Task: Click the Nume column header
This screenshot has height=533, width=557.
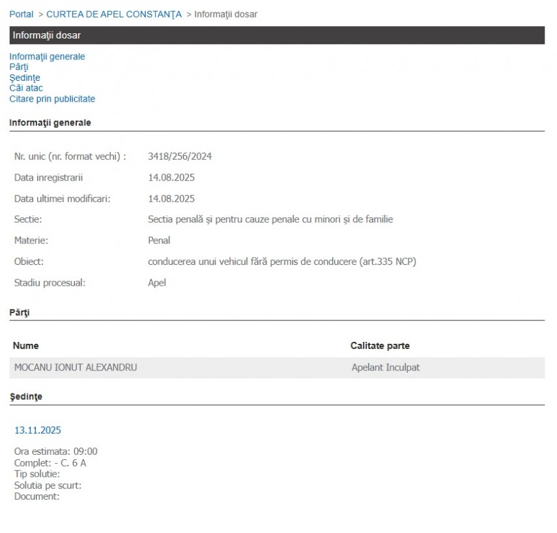Action: pyautogui.click(x=25, y=346)
